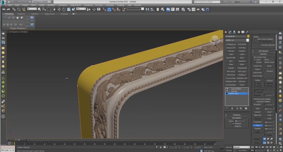Screen dimensions: 283x152
Task: Click the 3ds Max application logo button
Action: click(3, 2)
